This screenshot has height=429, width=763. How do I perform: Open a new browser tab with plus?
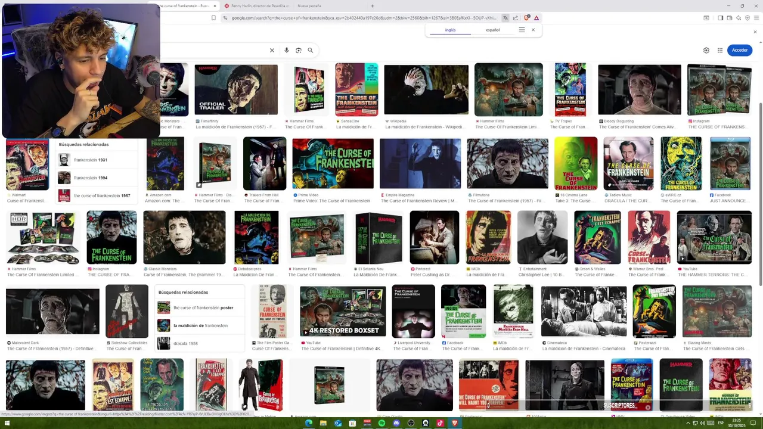pyautogui.click(x=373, y=6)
